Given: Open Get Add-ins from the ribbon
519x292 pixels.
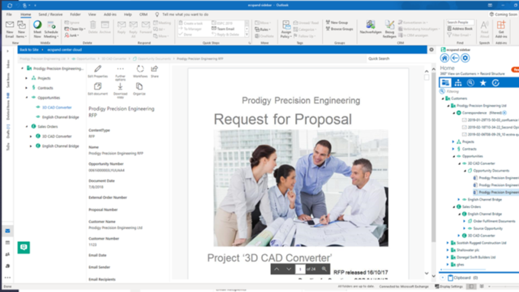Looking at the screenshot, I should point(501,29).
